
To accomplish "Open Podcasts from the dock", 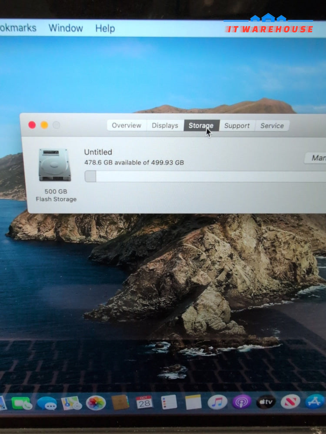I will [242, 401].
